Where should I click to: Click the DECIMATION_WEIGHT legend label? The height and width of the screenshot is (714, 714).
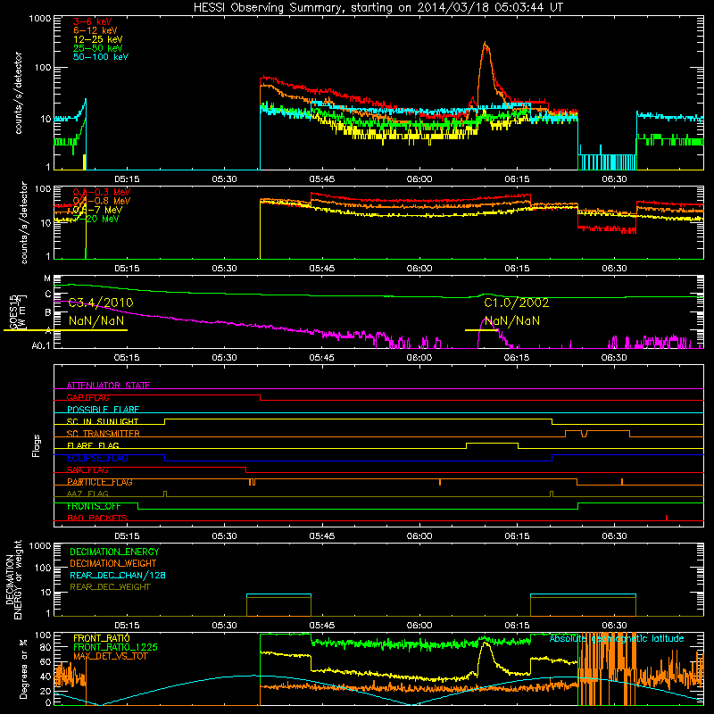[113, 564]
